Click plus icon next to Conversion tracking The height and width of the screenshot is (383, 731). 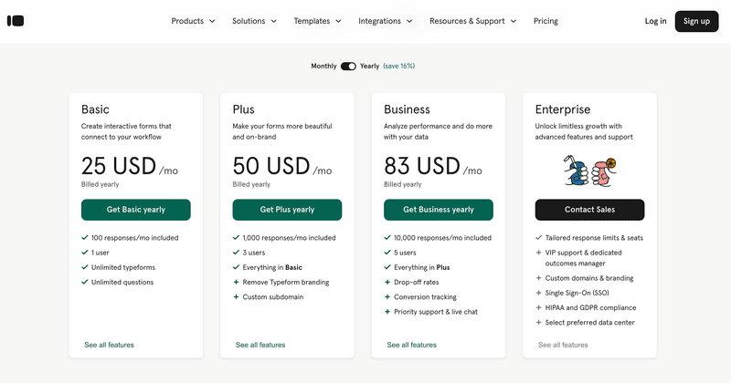click(x=387, y=297)
